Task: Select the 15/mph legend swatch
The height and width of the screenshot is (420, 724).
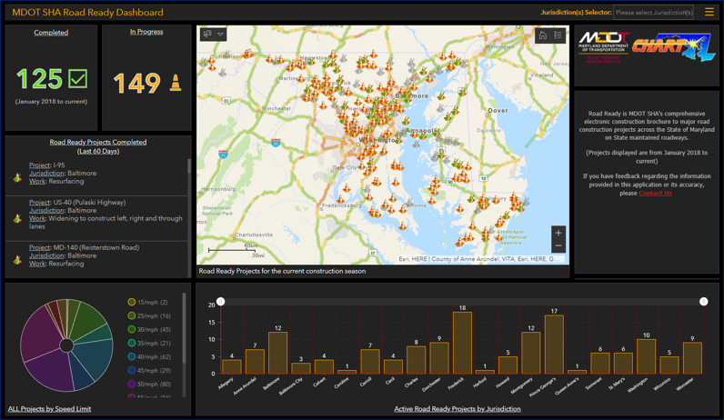Action: pyautogui.click(x=132, y=302)
